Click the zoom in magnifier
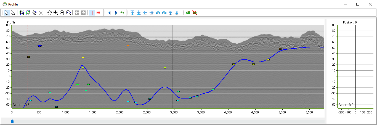 tap(56, 13)
